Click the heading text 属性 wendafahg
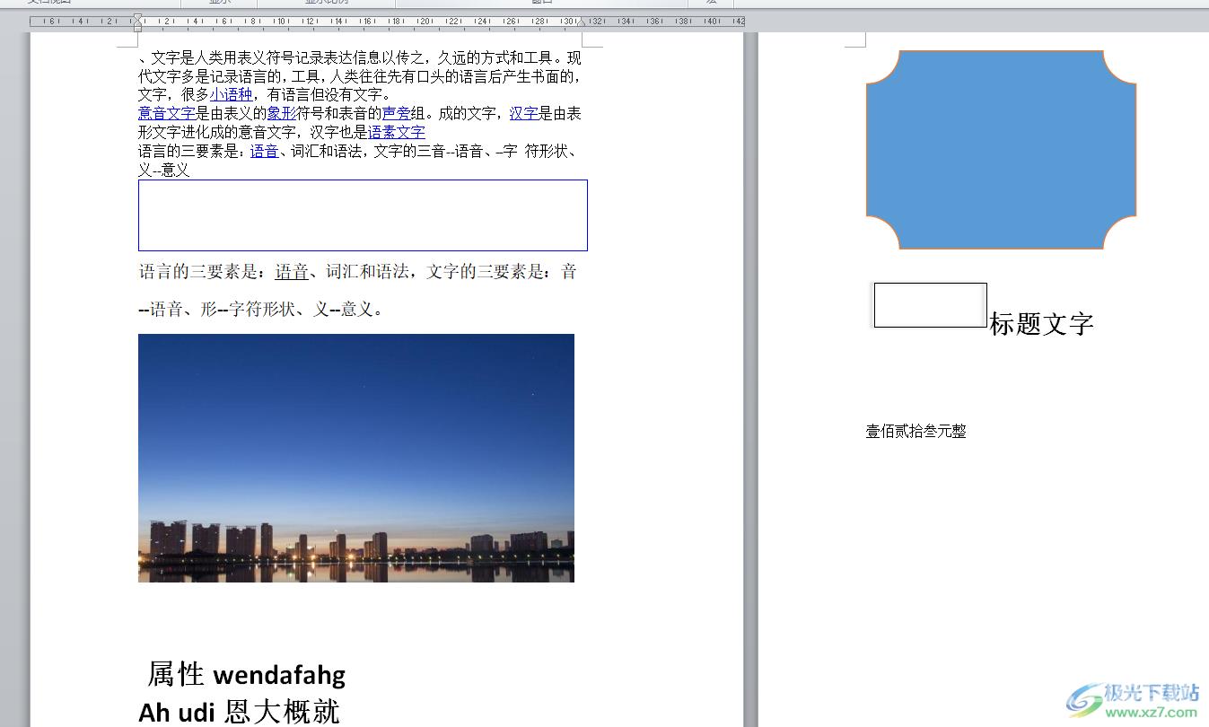The width and height of the screenshot is (1209, 727). coord(247,673)
